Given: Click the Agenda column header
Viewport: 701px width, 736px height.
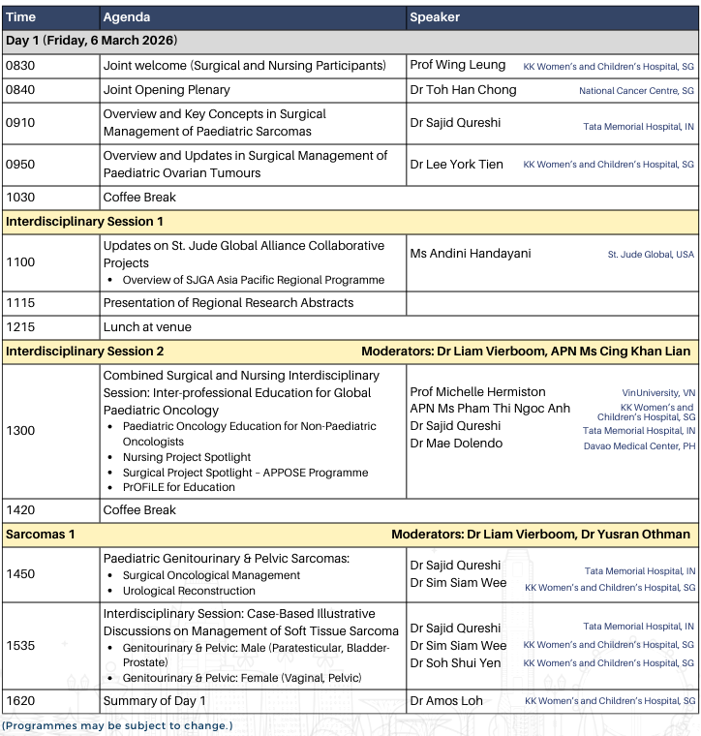Looking at the screenshot, I should [127, 17].
